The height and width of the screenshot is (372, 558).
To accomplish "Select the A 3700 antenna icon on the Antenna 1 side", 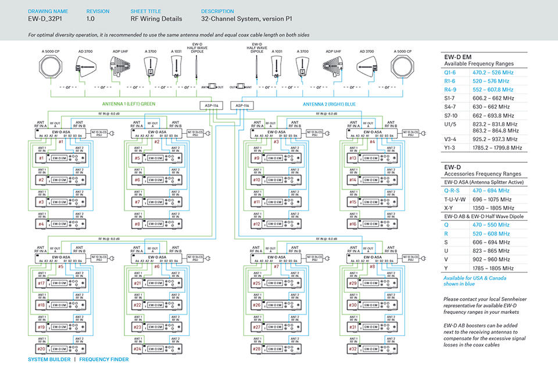I will (151, 67).
